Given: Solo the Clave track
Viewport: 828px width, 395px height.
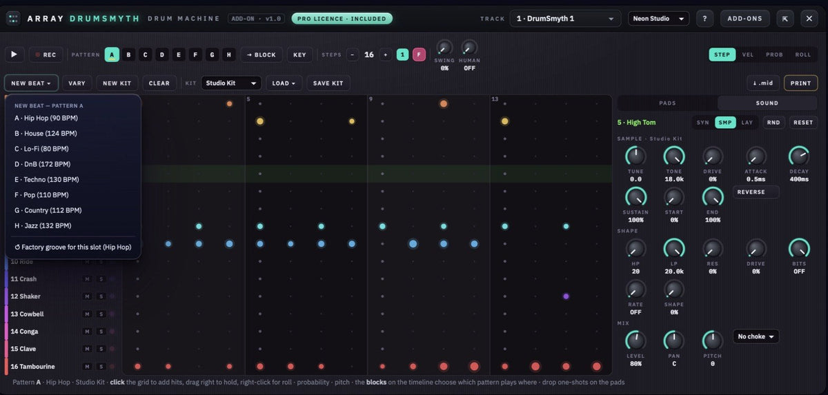Looking at the screenshot, I should (101, 350).
